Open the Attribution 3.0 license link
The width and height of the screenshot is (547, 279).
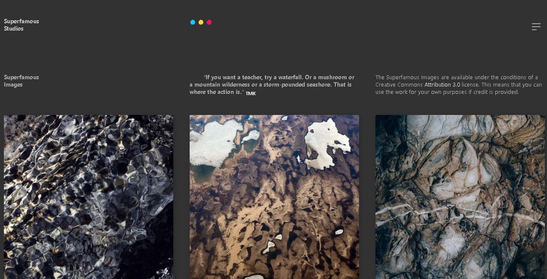pyautogui.click(x=442, y=85)
